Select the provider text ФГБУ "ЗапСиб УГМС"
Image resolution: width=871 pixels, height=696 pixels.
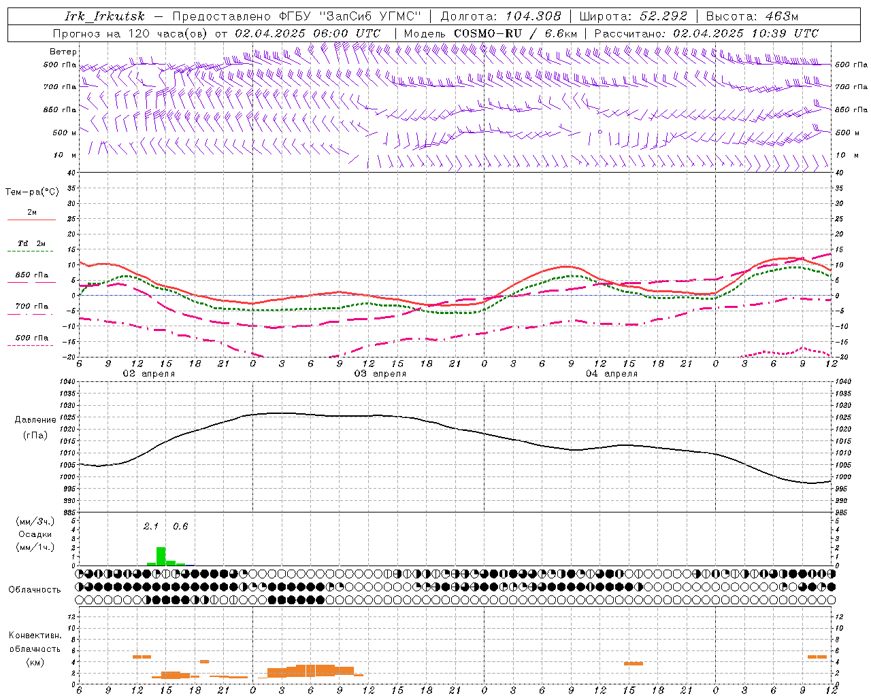click(351, 16)
